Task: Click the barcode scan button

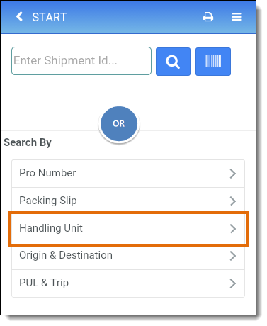Action: tap(213, 62)
